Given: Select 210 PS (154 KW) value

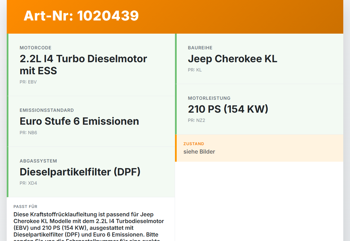Looking at the screenshot, I should [x=228, y=109].
